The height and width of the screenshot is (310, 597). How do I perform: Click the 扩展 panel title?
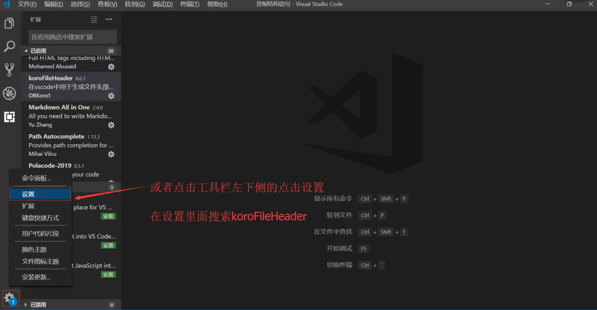[x=36, y=20]
